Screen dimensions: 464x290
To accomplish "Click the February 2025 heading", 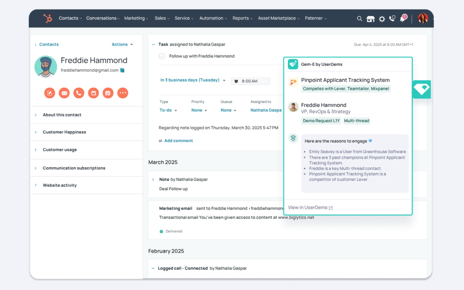I will tap(166, 251).
